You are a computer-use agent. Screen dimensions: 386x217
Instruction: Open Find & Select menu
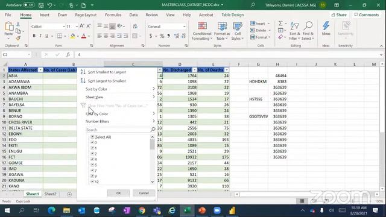click(308, 31)
